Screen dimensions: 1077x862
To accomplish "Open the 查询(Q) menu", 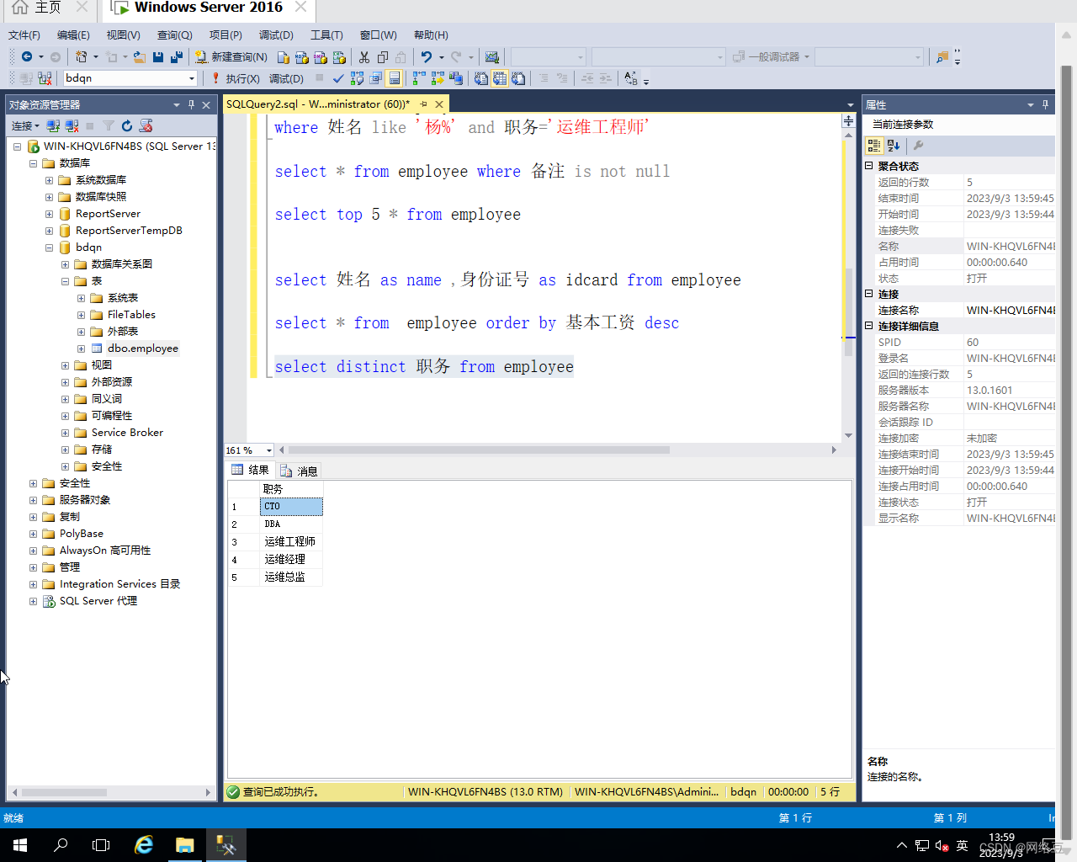I will pos(174,35).
